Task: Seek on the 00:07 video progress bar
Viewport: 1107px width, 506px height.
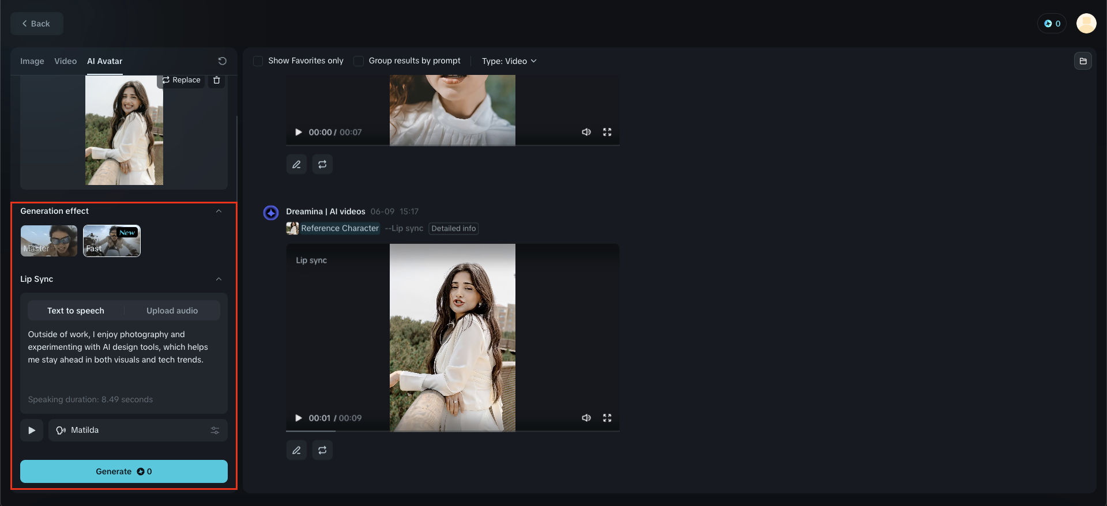Action: tap(453, 145)
